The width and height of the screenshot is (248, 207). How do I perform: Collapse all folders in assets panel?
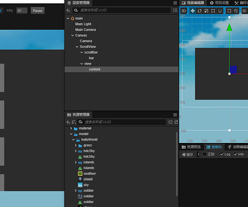171,122
